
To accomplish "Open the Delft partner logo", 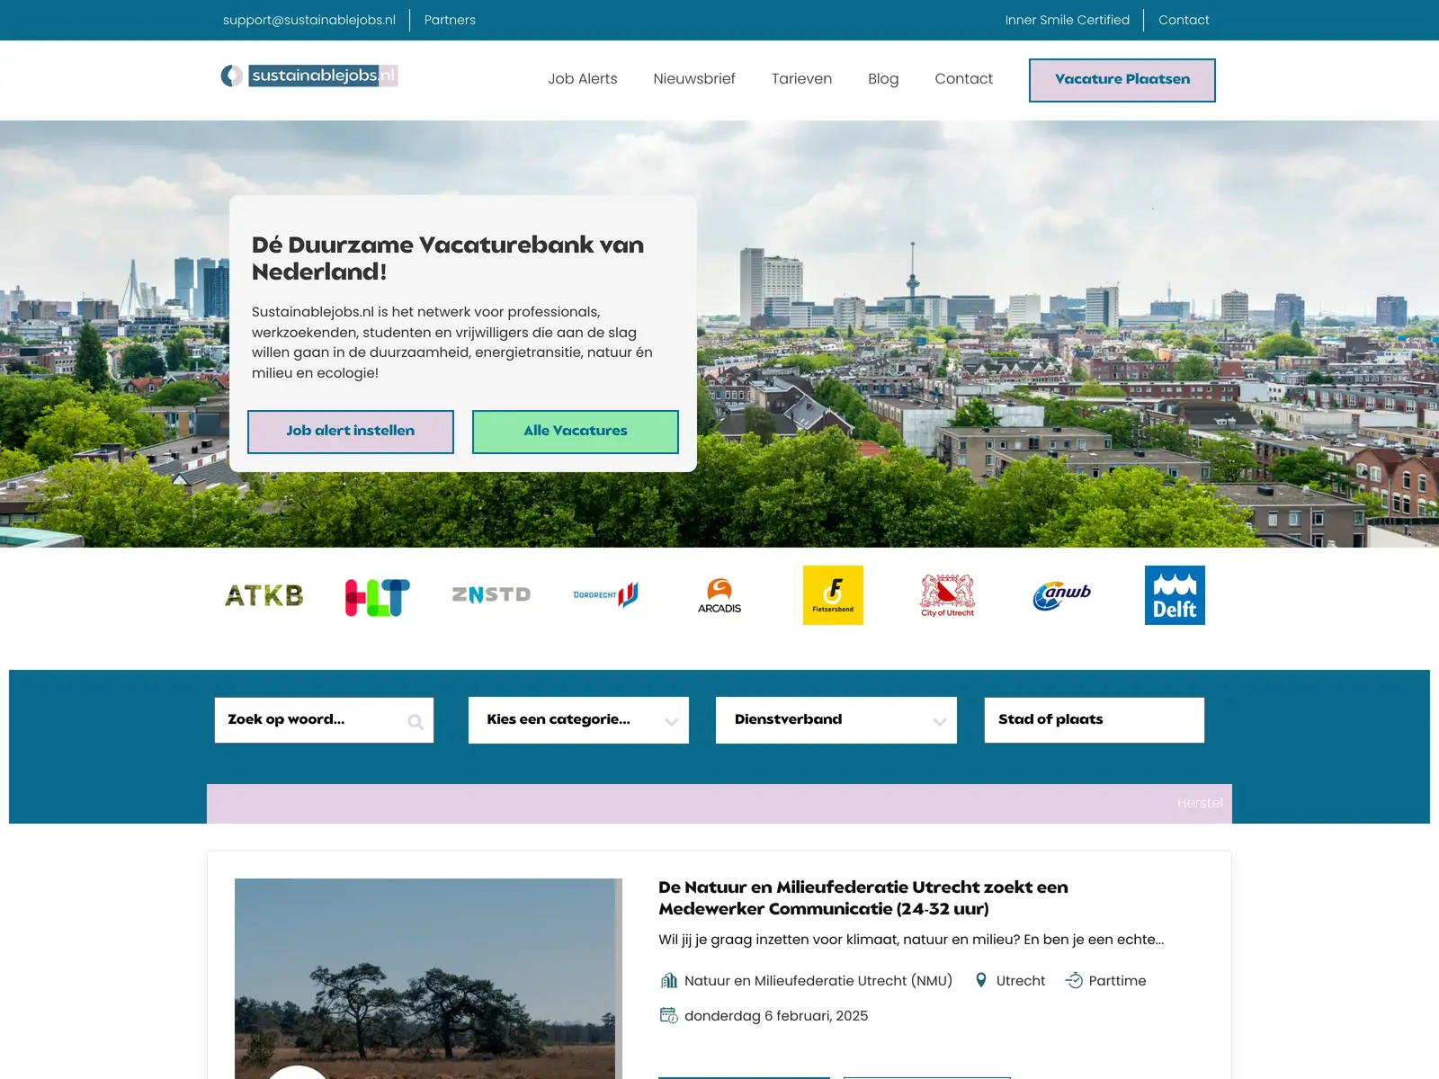I will (x=1175, y=595).
